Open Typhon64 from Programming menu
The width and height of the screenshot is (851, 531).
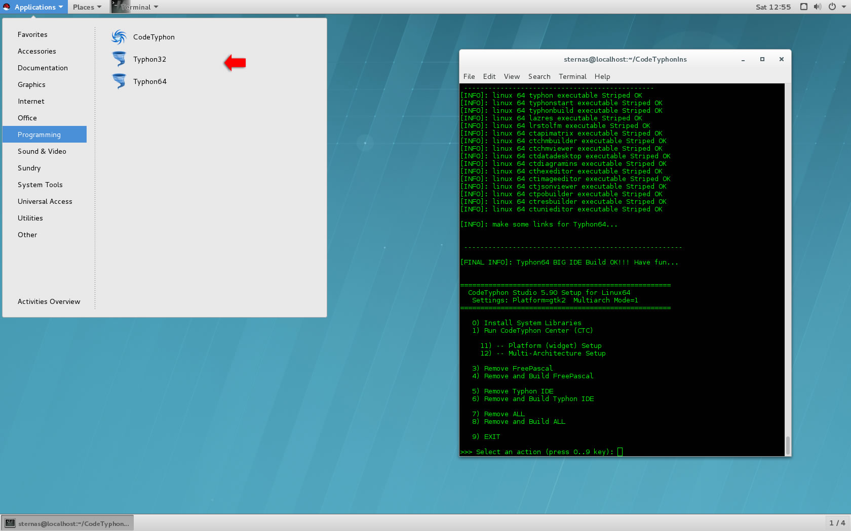pos(149,81)
